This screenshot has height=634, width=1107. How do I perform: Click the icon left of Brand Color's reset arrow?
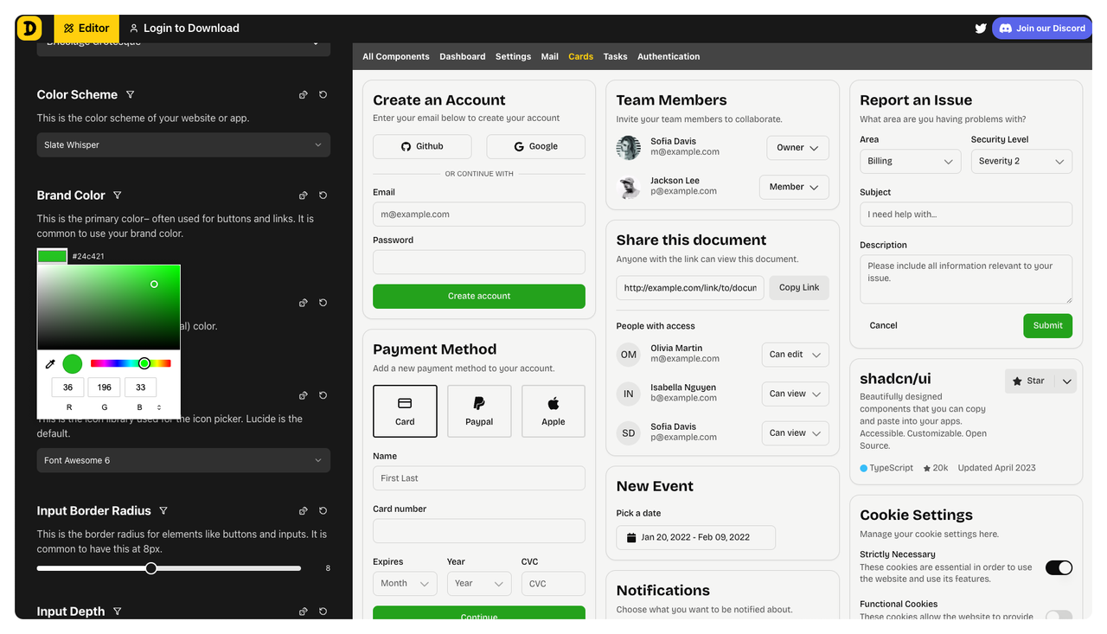click(304, 195)
